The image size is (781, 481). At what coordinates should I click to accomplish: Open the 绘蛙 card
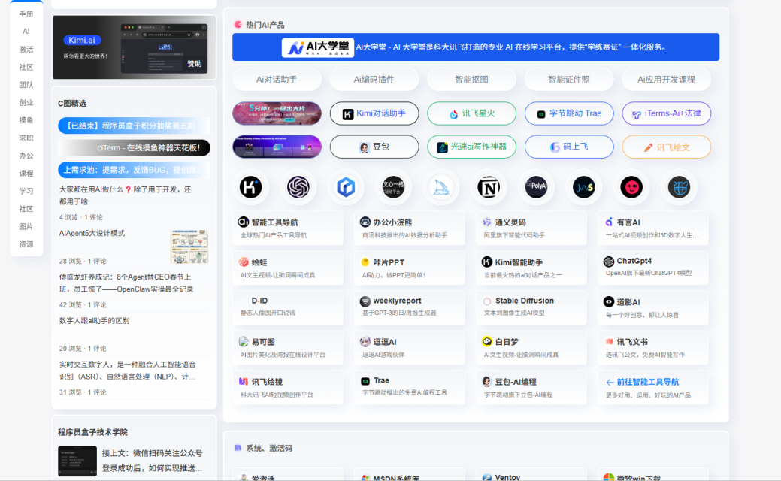coord(288,268)
